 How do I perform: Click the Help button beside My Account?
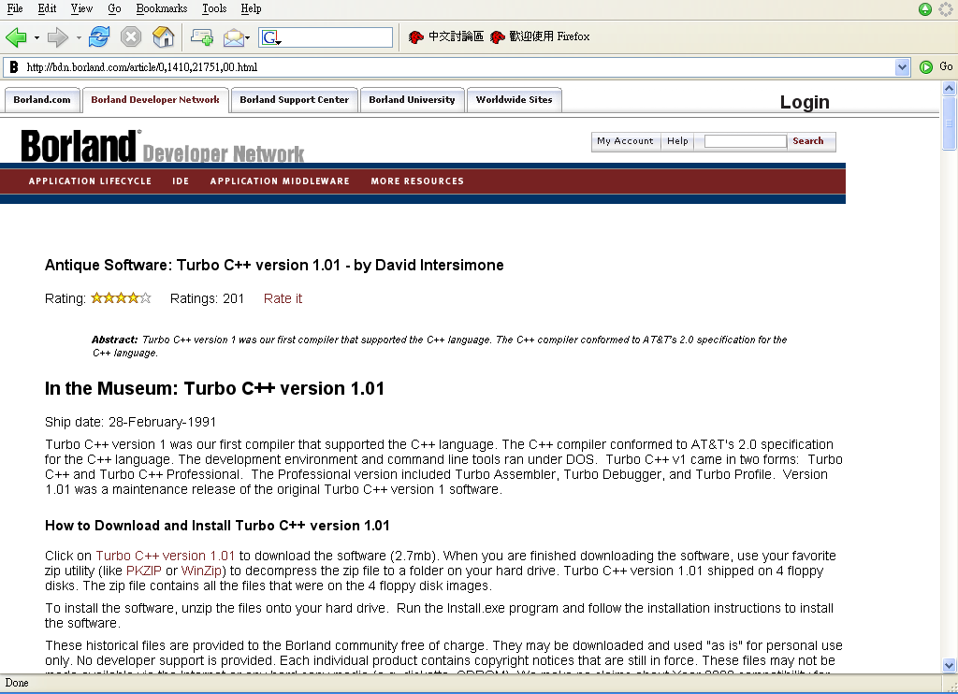click(677, 141)
